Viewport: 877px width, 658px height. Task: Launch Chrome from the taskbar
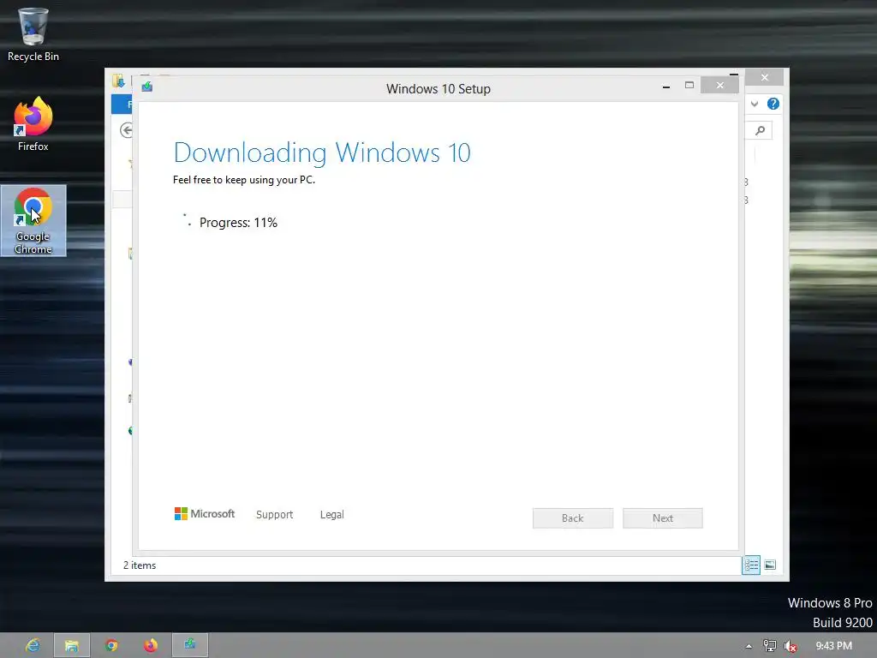click(x=111, y=645)
